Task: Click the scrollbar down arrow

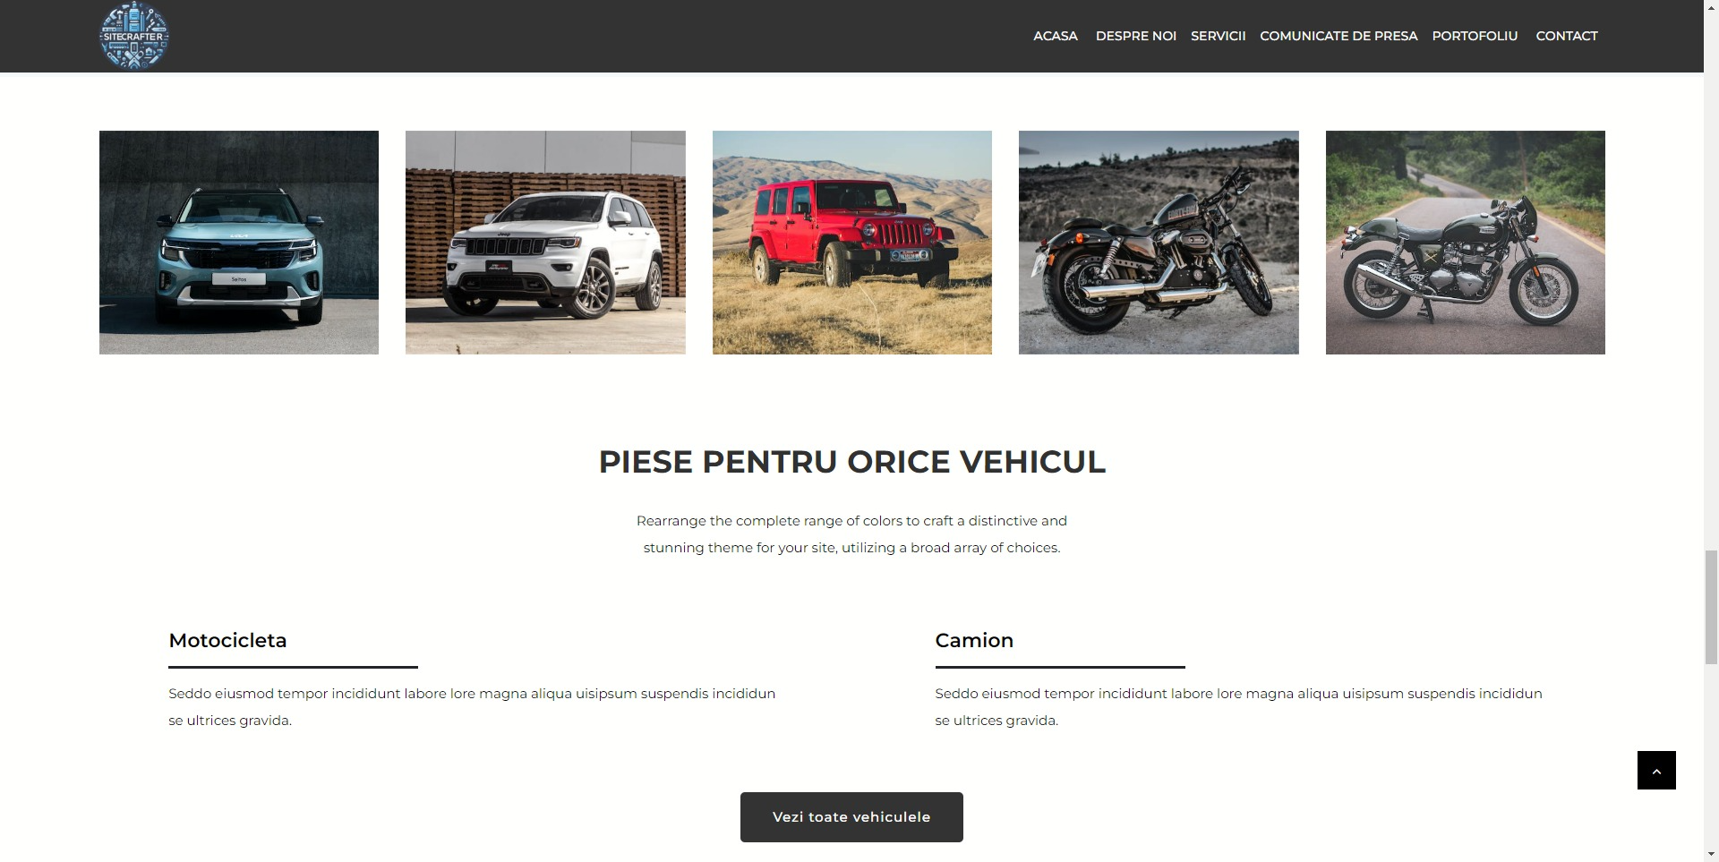Action: (1711, 854)
